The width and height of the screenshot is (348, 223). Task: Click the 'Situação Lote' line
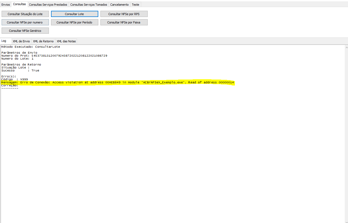point(15,67)
